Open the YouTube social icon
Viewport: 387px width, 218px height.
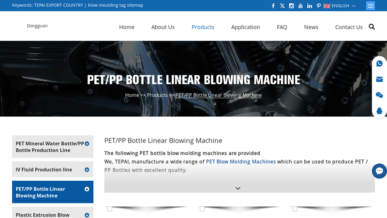click(300, 6)
